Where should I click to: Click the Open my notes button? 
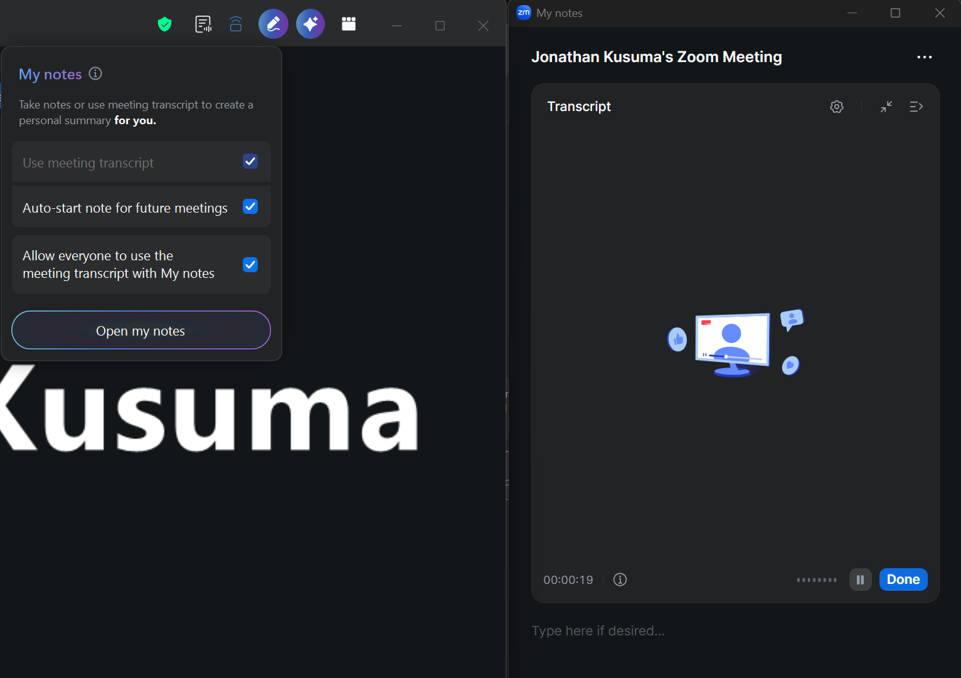[141, 331]
